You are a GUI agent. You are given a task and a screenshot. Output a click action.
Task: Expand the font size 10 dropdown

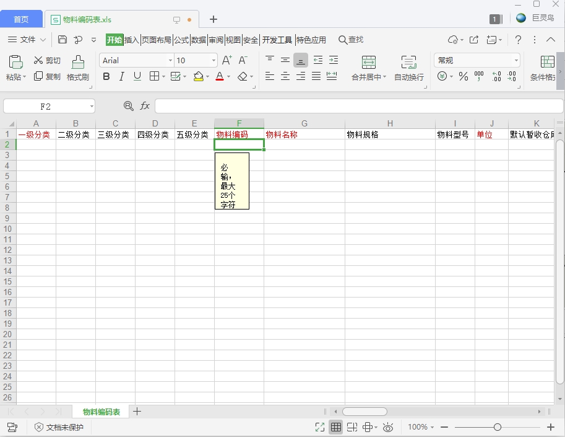[x=214, y=60]
